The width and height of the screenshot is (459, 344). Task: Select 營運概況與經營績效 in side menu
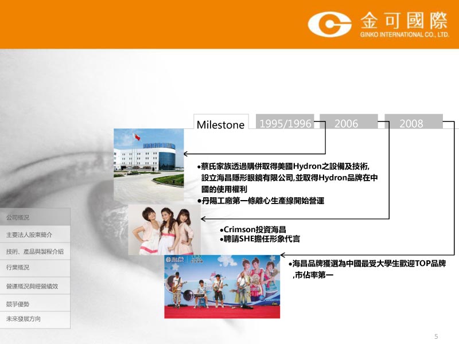click(x=35, y=286)
